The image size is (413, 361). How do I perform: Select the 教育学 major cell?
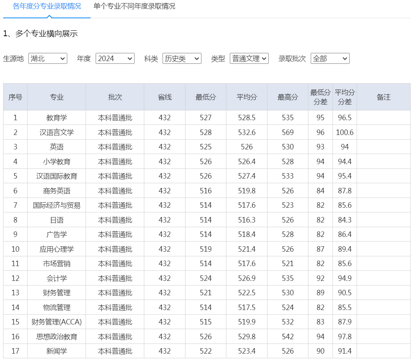(x=57, y=117)
